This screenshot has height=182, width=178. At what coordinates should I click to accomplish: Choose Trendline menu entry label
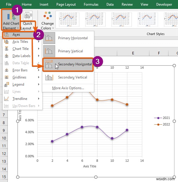[x=20, y=99]
